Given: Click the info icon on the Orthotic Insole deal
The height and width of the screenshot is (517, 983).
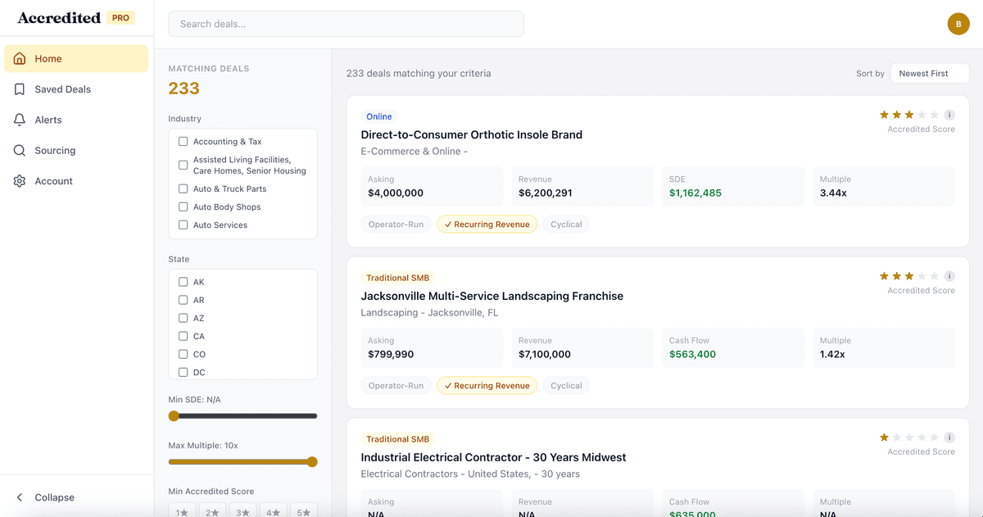Looking at the screenshot, I should [949, 116].
